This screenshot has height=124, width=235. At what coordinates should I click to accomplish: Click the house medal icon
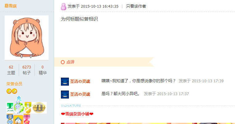point(18,119)
